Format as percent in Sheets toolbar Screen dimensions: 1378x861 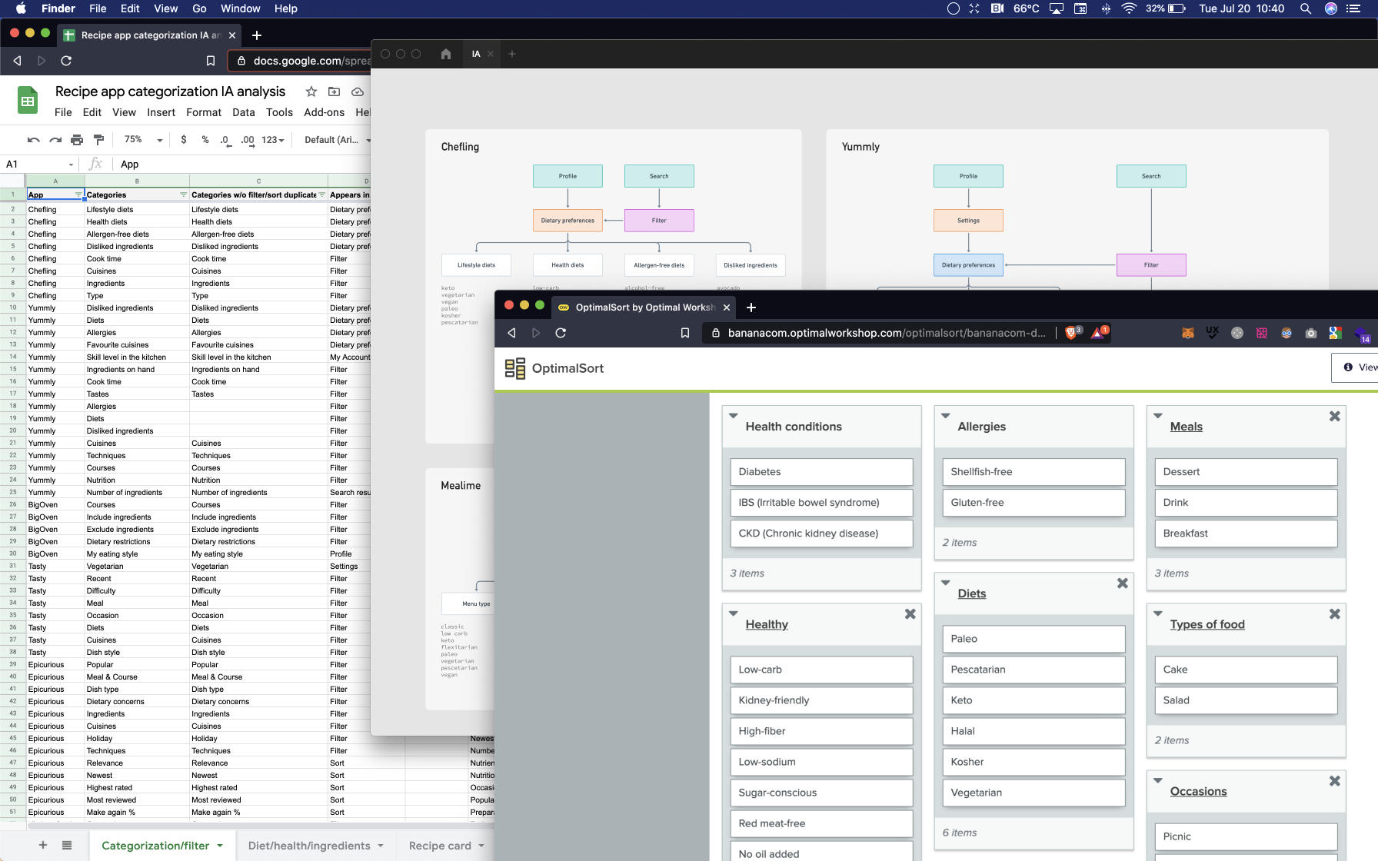(x=205, y=140)
